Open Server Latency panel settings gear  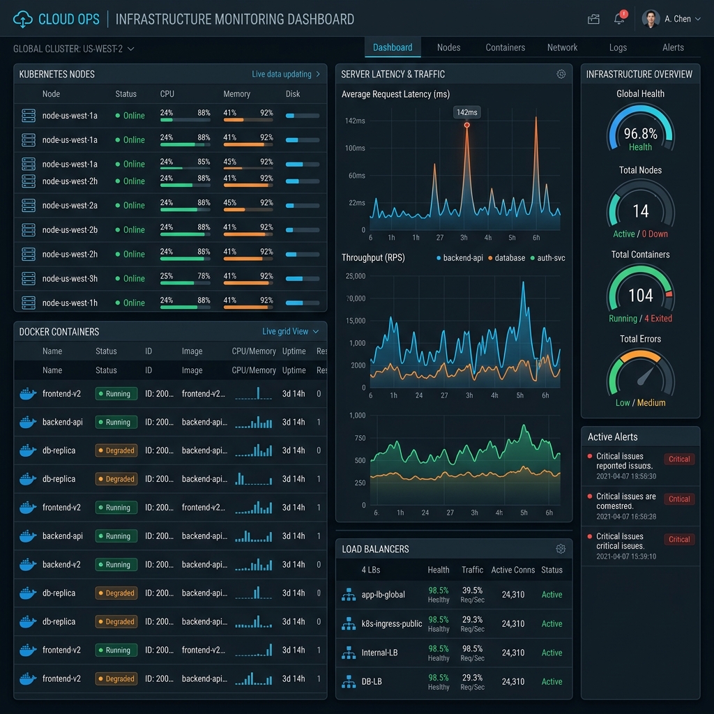pos(561,74)
